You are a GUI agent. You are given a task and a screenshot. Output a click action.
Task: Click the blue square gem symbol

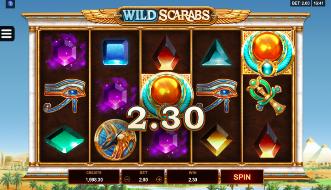[115, 52]
